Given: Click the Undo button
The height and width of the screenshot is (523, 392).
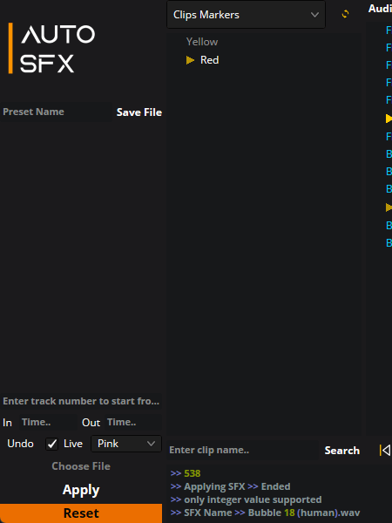Looking at the screenshot, I should 20,444.
